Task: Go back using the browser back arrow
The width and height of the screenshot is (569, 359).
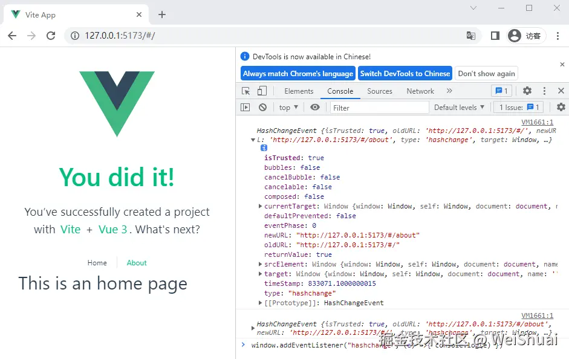Action: (12, 36)
